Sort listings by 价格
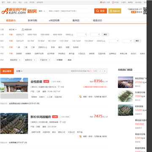This screenshot has width=152, height=152. point(19,71)
